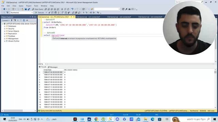The height and width of the screenshot is (122, 218).
Task: Open the Project menu
Action: point(29,6)
